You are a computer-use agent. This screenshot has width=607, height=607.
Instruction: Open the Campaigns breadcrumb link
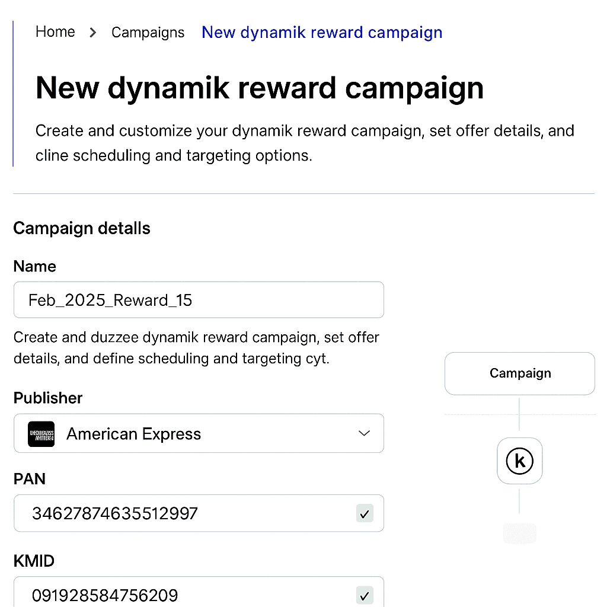(x=148, y=33)
